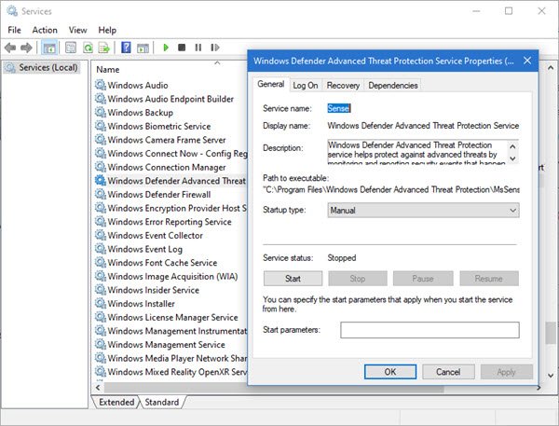The image size is (559, 426).
Task: Select Windows Defender Firewall service
Action: pyautogui.click(x=158, y=195)
